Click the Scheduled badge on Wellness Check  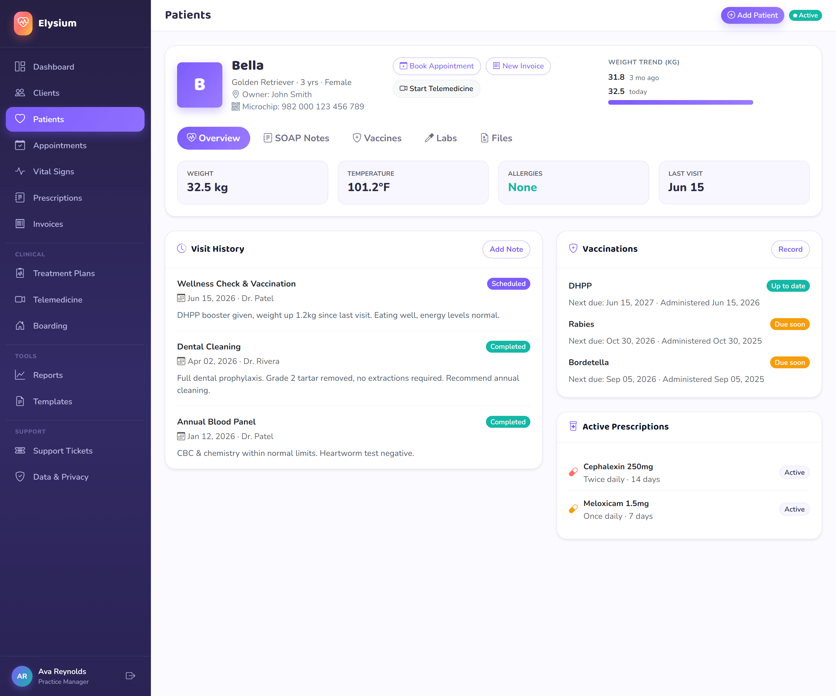508,284
